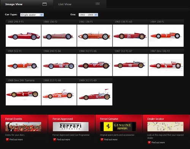
Task: Click the Dealer locator map image
Action: point(165,127)
